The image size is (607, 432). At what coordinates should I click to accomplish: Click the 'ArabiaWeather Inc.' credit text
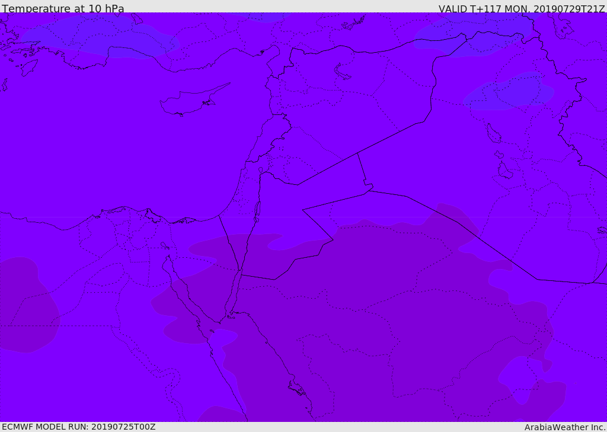(565, 427)
